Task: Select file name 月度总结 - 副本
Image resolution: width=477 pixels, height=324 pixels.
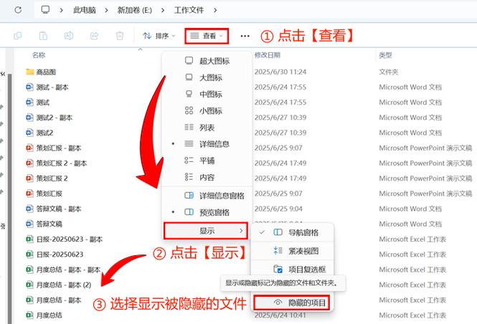Action: (59, 300)
